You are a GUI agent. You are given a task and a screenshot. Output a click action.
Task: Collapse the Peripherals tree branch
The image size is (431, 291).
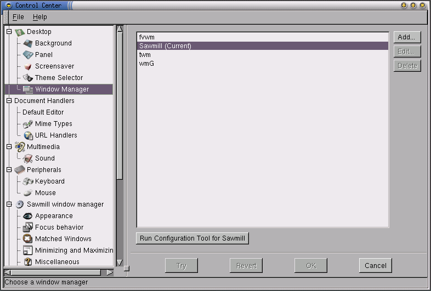(x=9, y=170)
